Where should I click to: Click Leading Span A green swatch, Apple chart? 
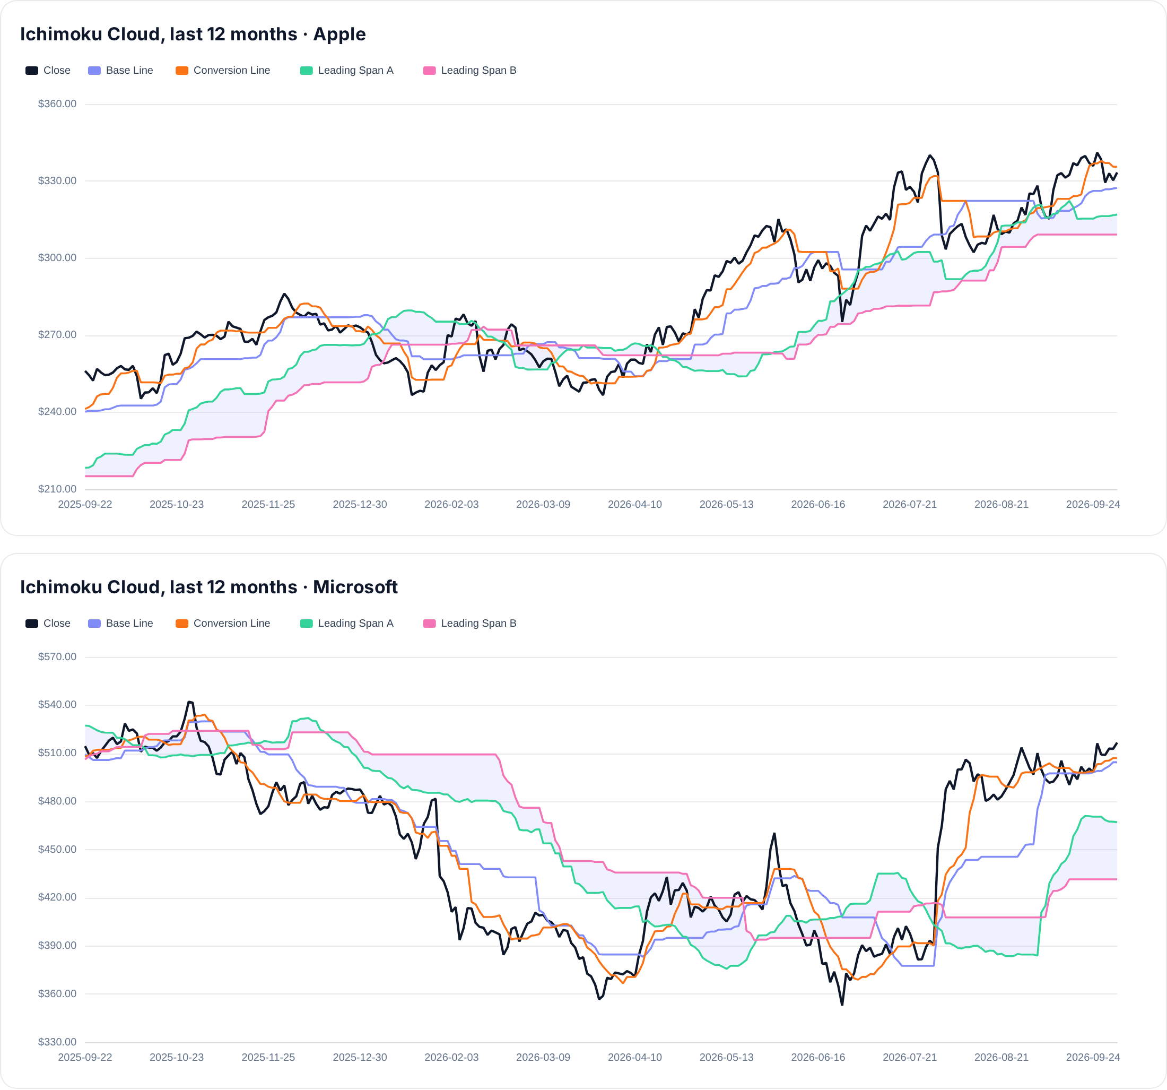307,71
